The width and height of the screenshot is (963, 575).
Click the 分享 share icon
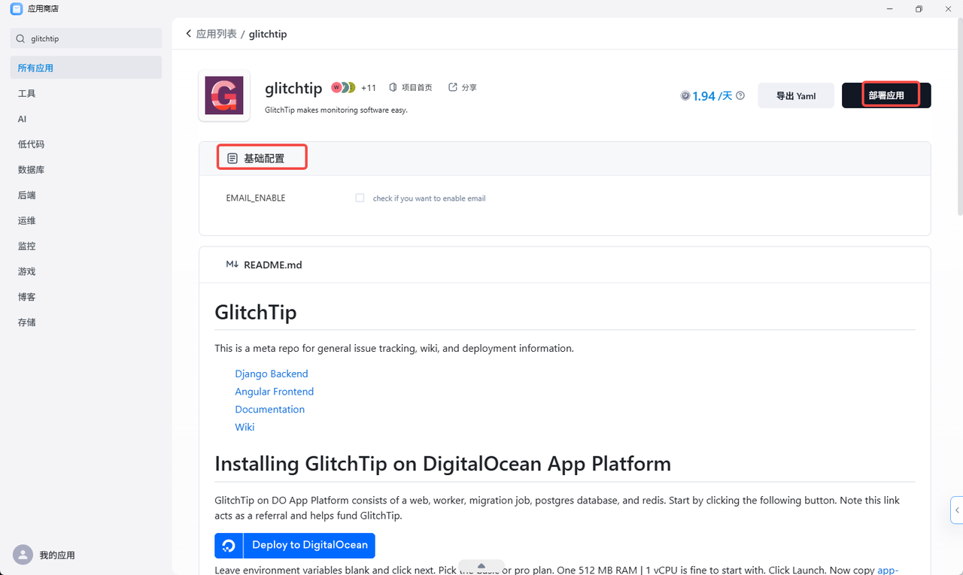453,87
